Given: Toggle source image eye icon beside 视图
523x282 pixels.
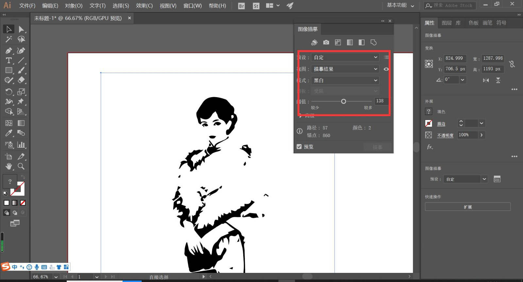Looking at the screenshot, I should point(386,69).
